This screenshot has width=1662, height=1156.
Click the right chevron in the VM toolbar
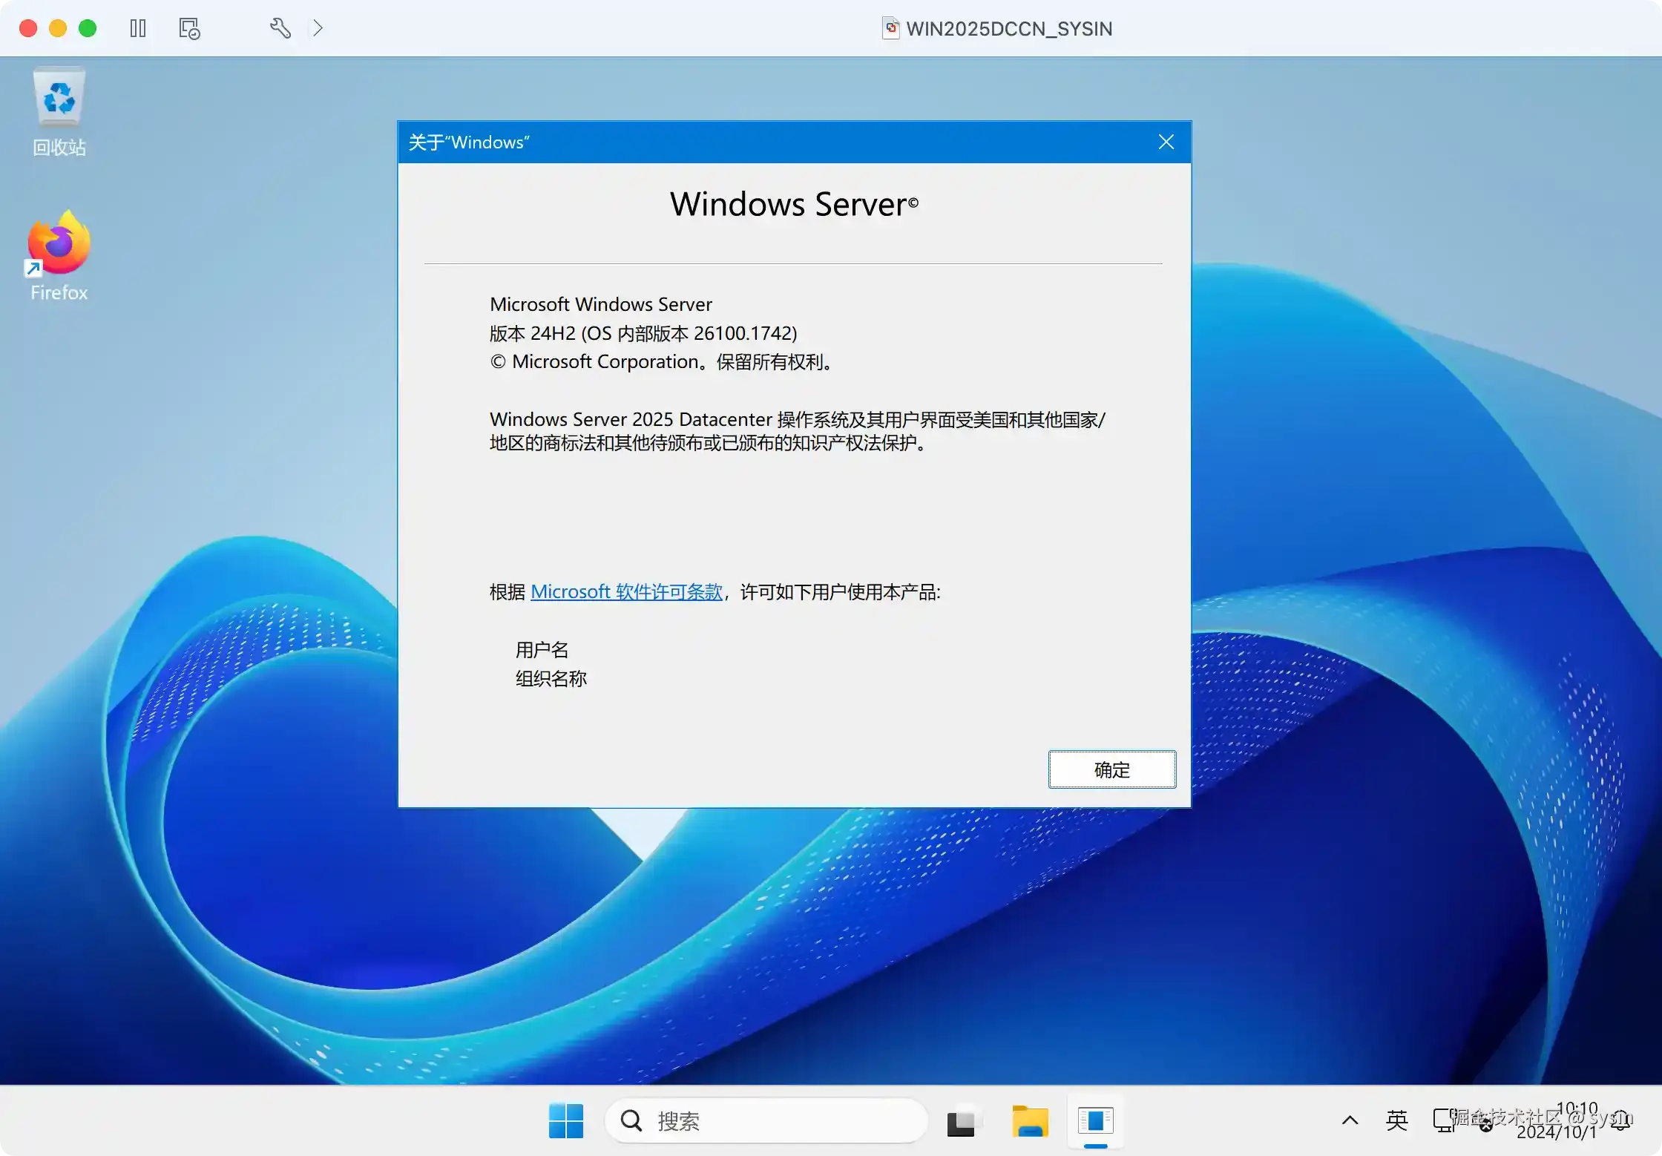click(318, 27)
